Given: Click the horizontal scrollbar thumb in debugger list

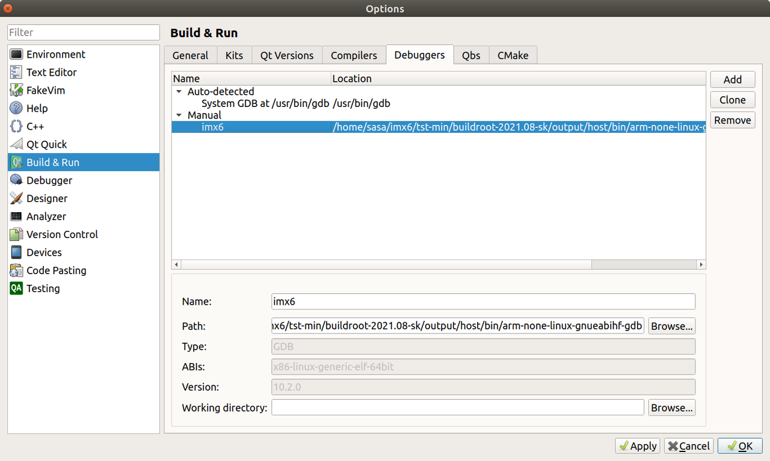Looking at the screenshot, I should pos(386,264).
